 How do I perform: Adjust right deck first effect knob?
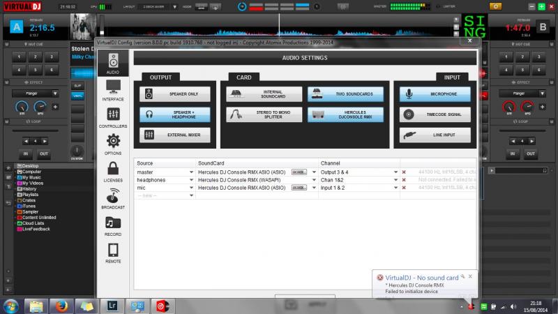pos(509,107)
